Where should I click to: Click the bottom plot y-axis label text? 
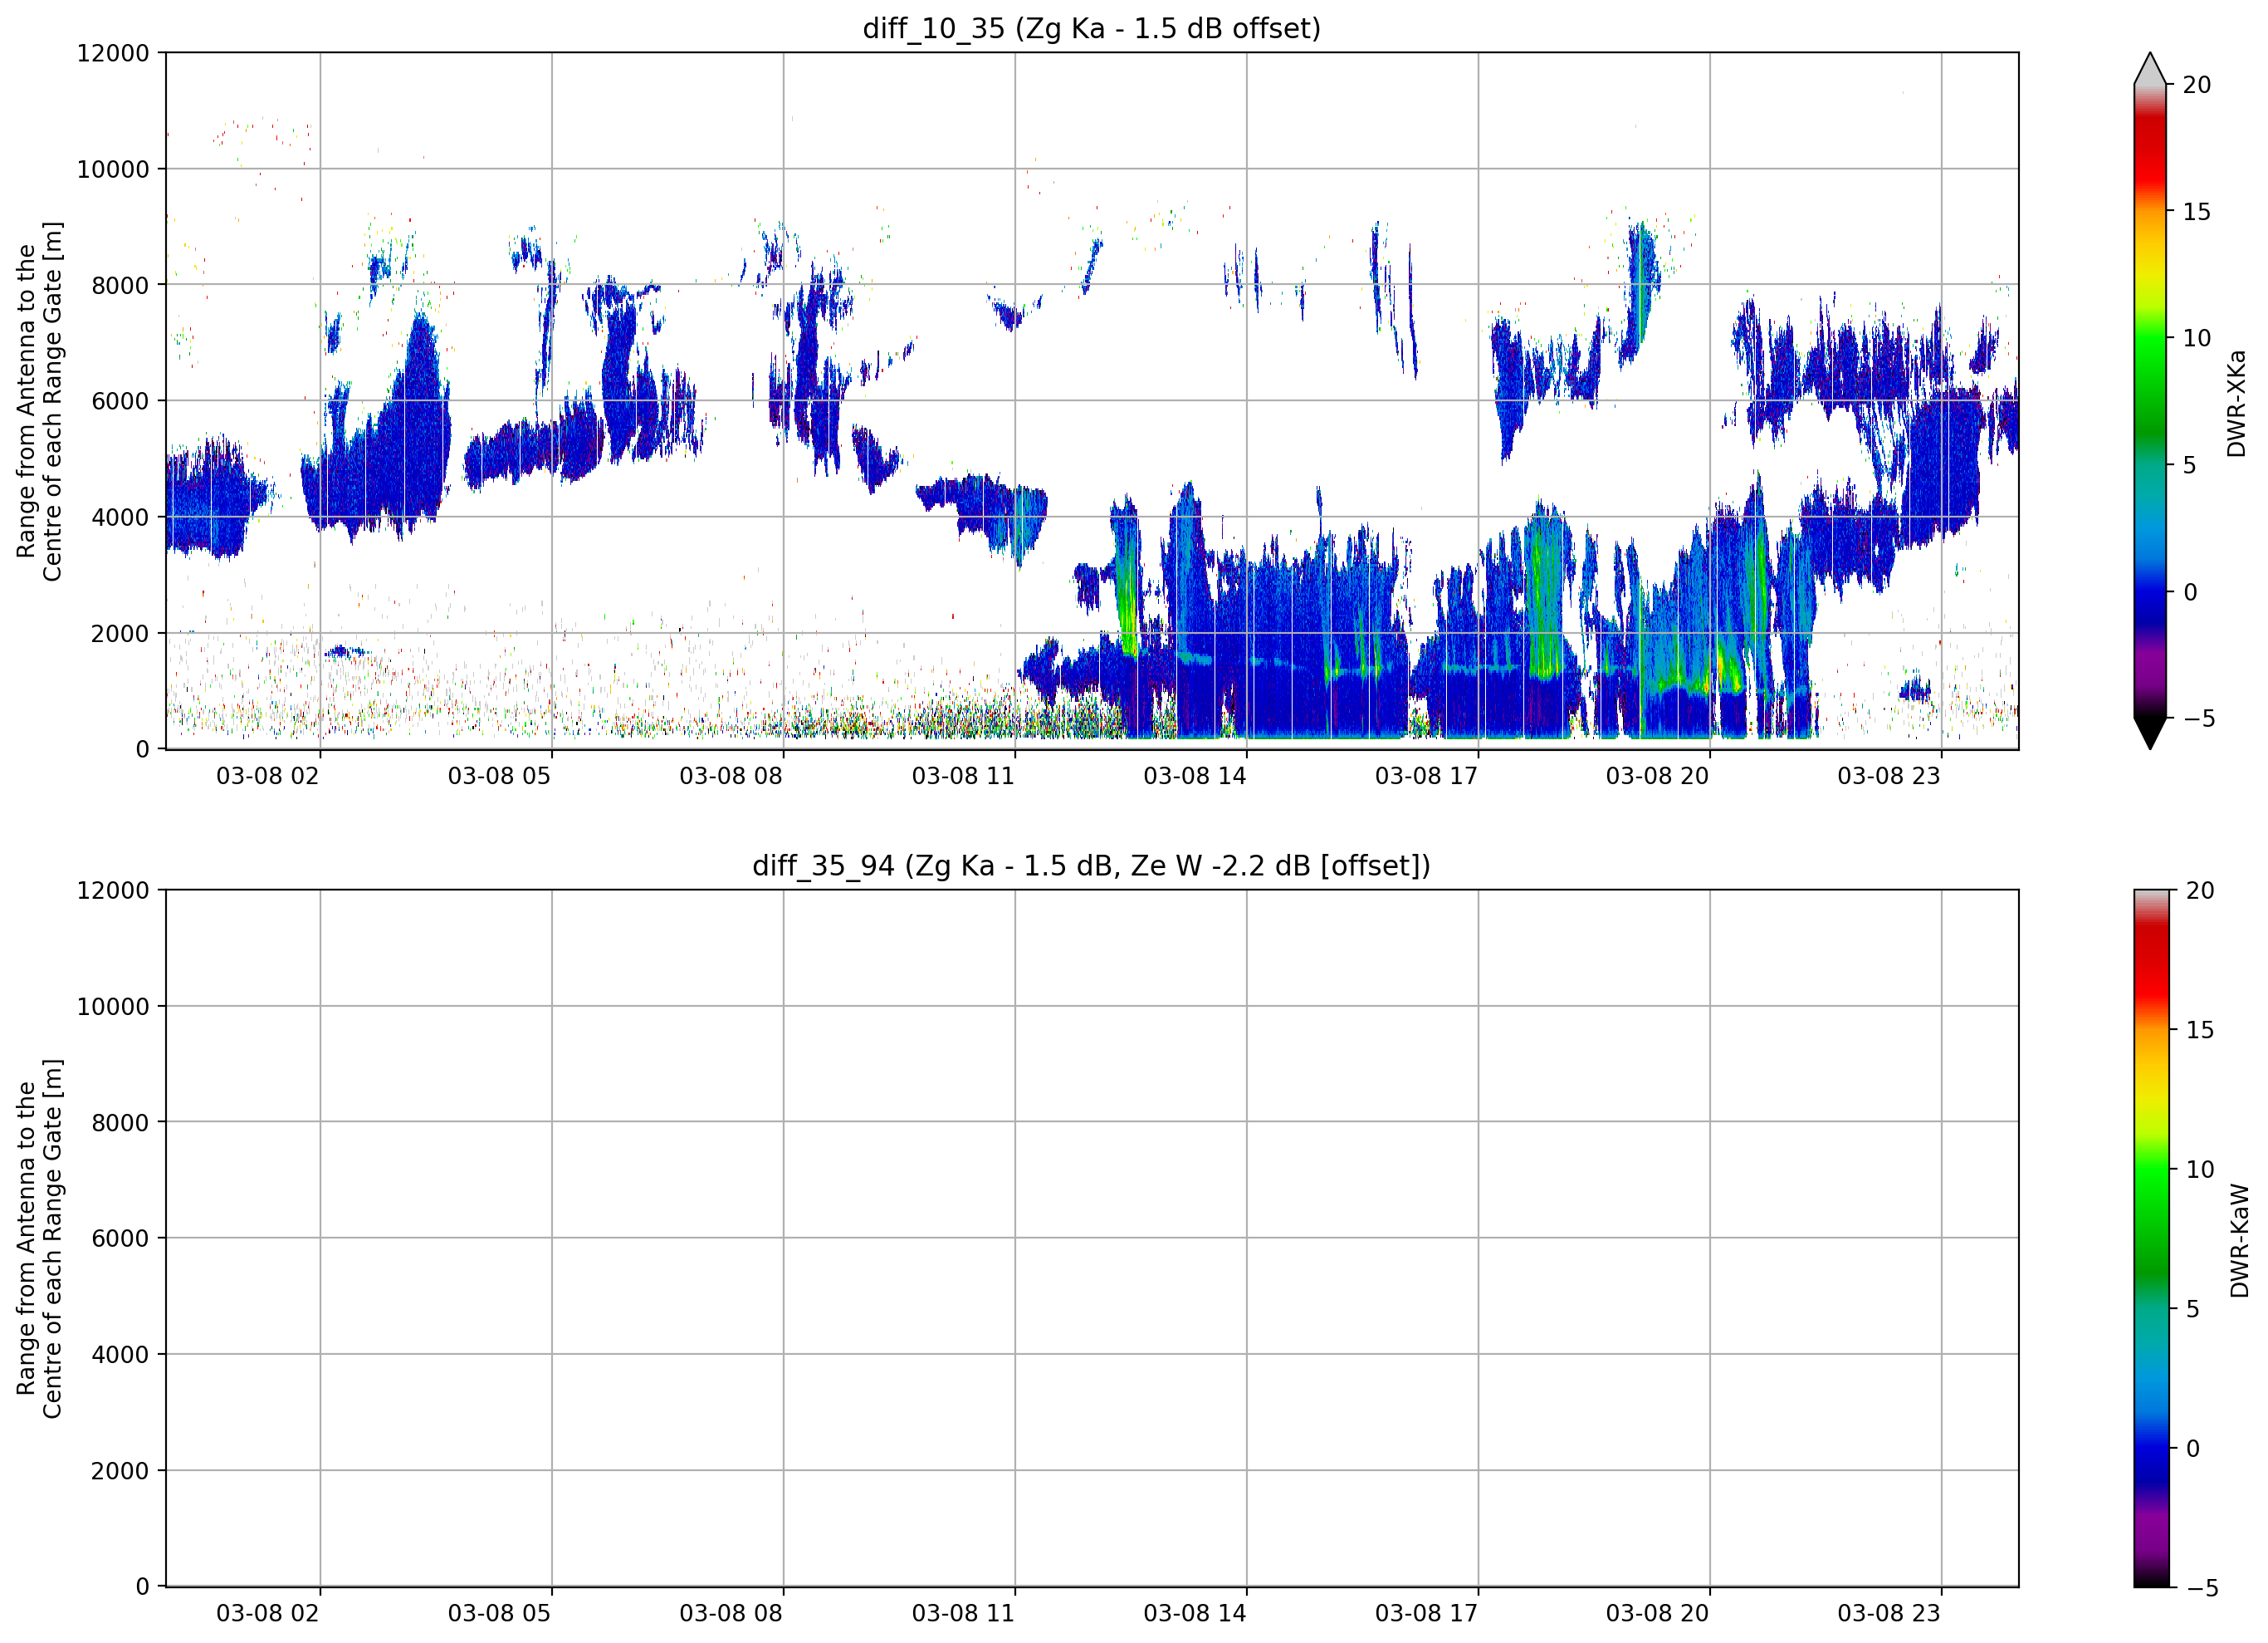click(x=39, y=1238)
